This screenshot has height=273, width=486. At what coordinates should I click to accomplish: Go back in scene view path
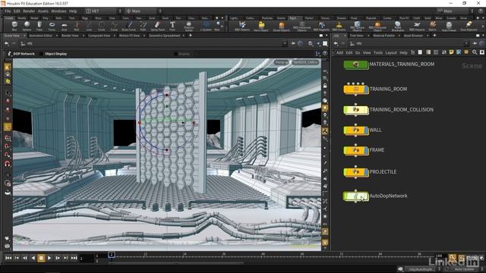point(7,44)
